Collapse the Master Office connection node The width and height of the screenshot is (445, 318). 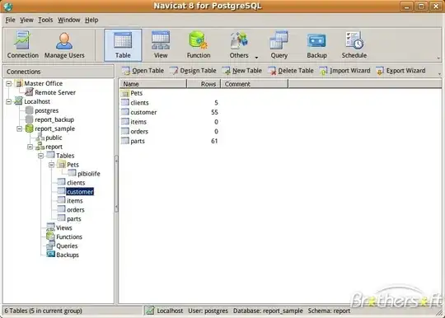(9, 83)
